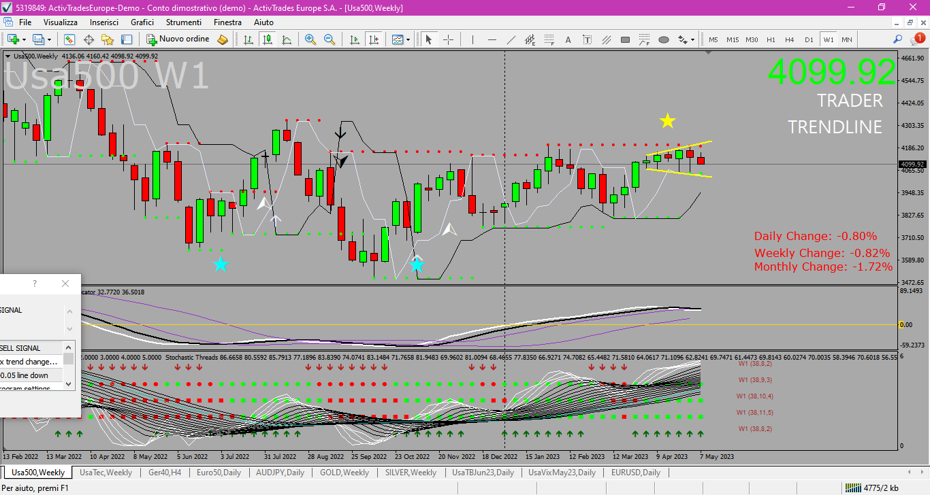930x495 pixels.
Task: Open the Profiles icon
Action: (x=38, y=39)
